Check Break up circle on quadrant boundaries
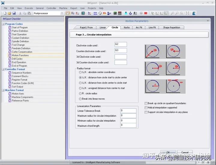 pyautogui.click(x=146, y=103)
